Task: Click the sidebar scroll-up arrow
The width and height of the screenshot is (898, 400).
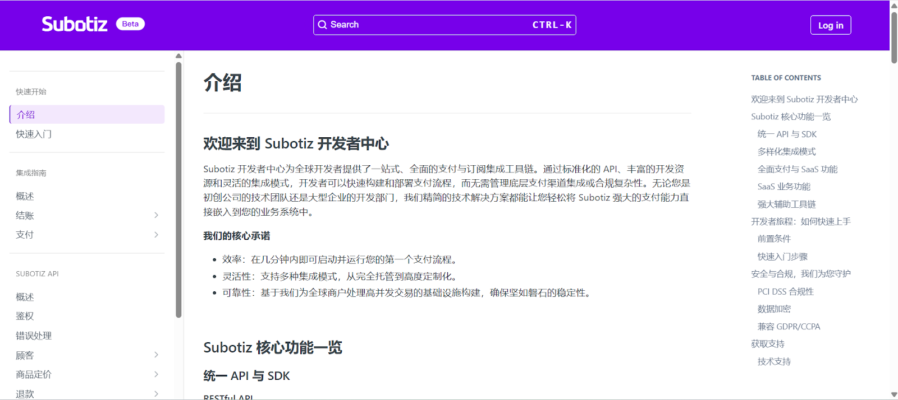Action: click(178, 56)
